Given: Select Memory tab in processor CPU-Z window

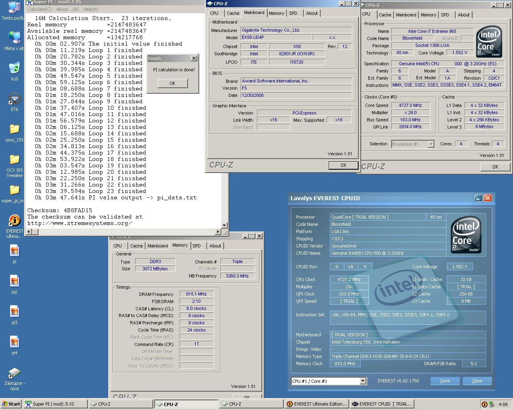Looking at the screenshot, I should point(428,15).
